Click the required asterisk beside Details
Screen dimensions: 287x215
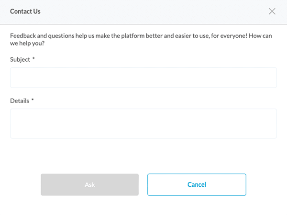(x=32, y=101)
